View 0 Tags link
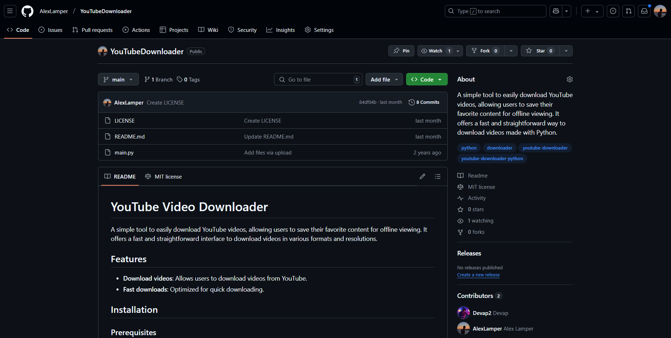 pos(189,79)
